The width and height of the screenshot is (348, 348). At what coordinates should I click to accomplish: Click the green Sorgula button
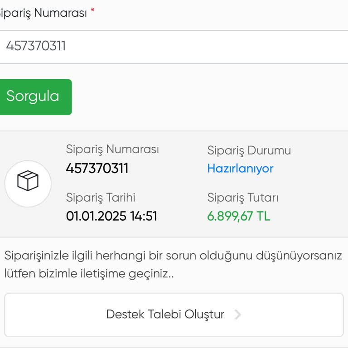point(35,97)
